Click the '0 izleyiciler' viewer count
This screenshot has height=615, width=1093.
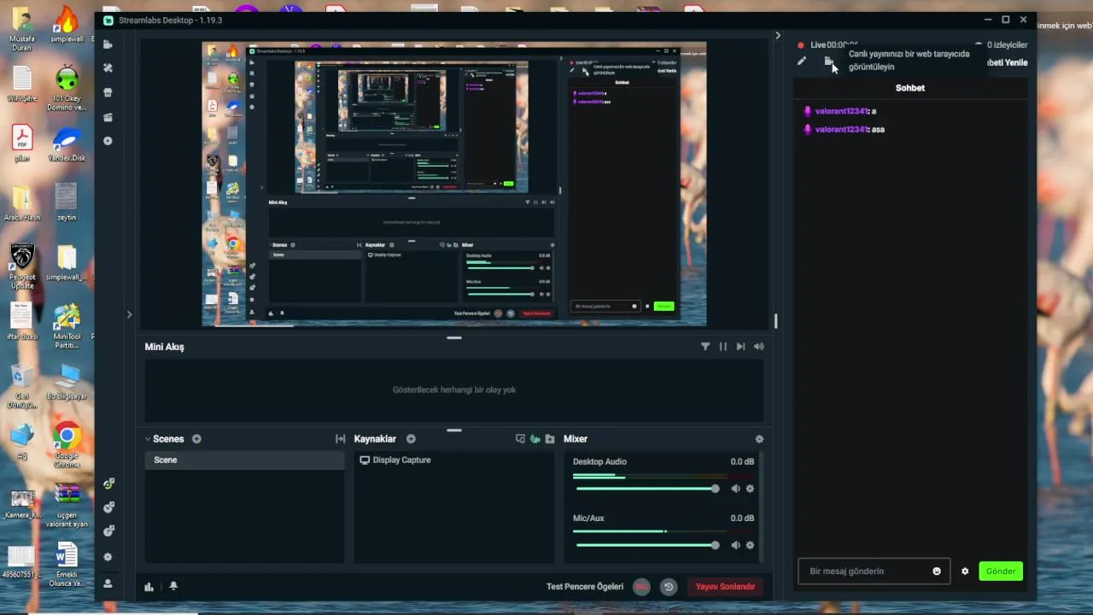[1007, 44]
